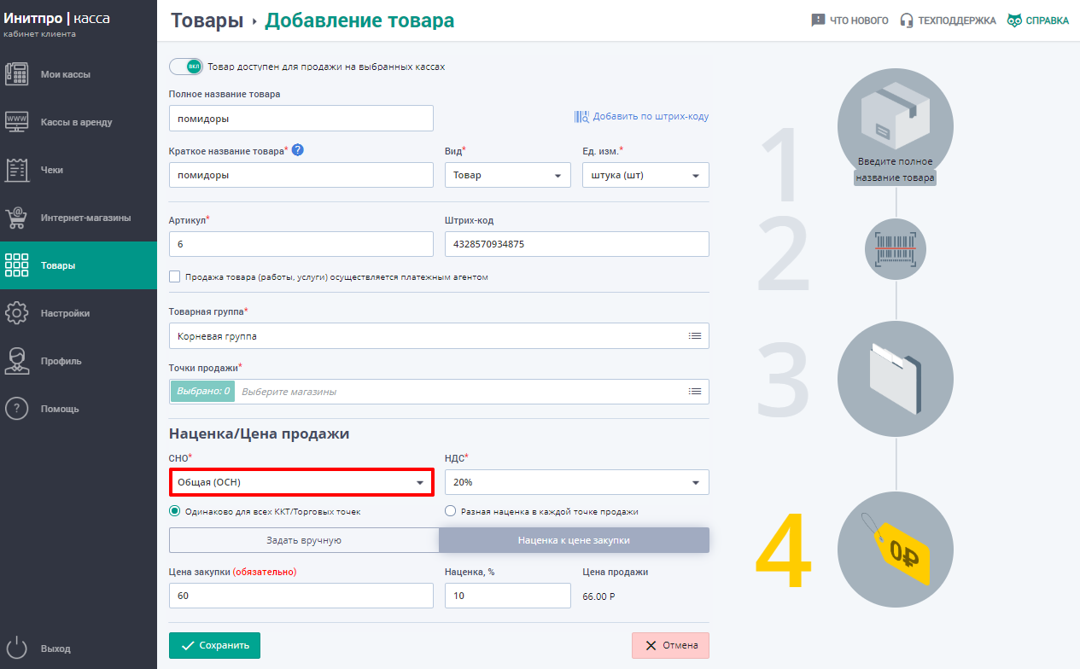Open the Справка link
1080x669 pixels.
(1037, 20)
